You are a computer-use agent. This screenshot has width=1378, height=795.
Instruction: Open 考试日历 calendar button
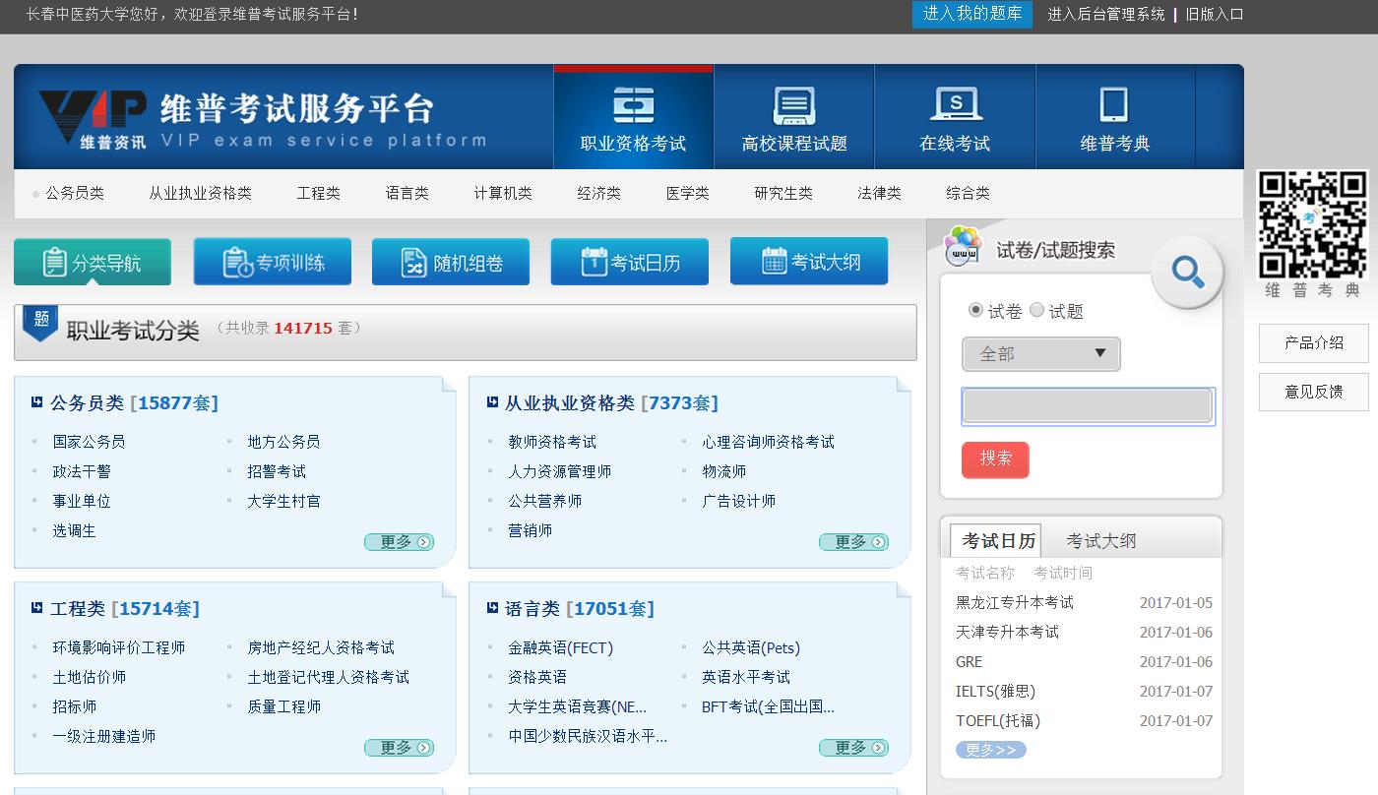pyautogui.click(x=630, y=263)
